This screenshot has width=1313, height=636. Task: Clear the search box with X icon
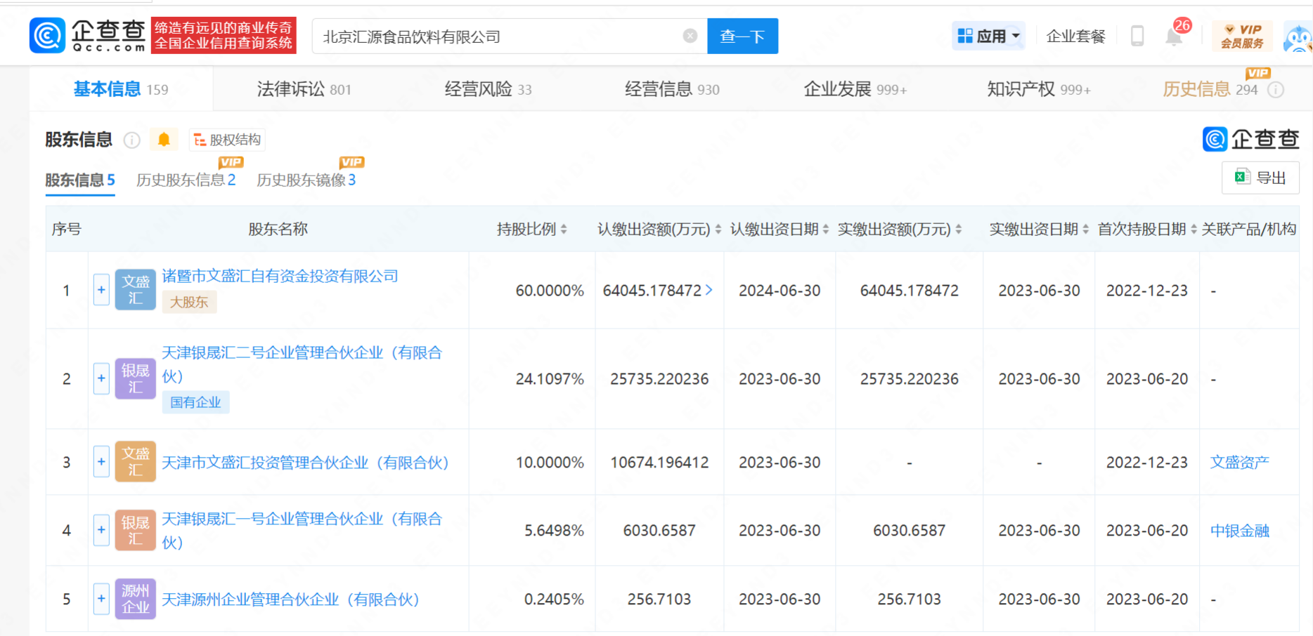point(690,36)
